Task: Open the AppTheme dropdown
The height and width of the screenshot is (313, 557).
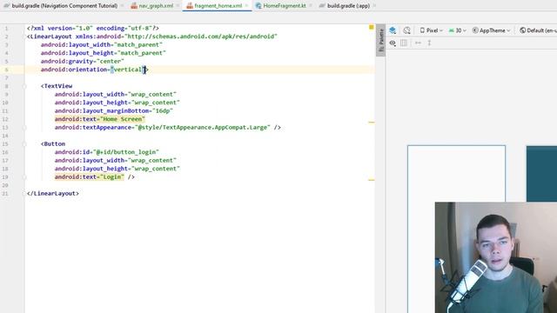Action: (x=491, y=30)
